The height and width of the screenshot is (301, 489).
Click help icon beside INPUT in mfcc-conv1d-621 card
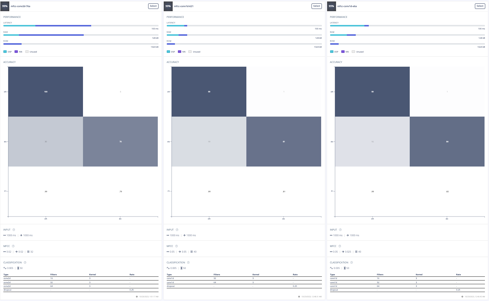[177, 230]
